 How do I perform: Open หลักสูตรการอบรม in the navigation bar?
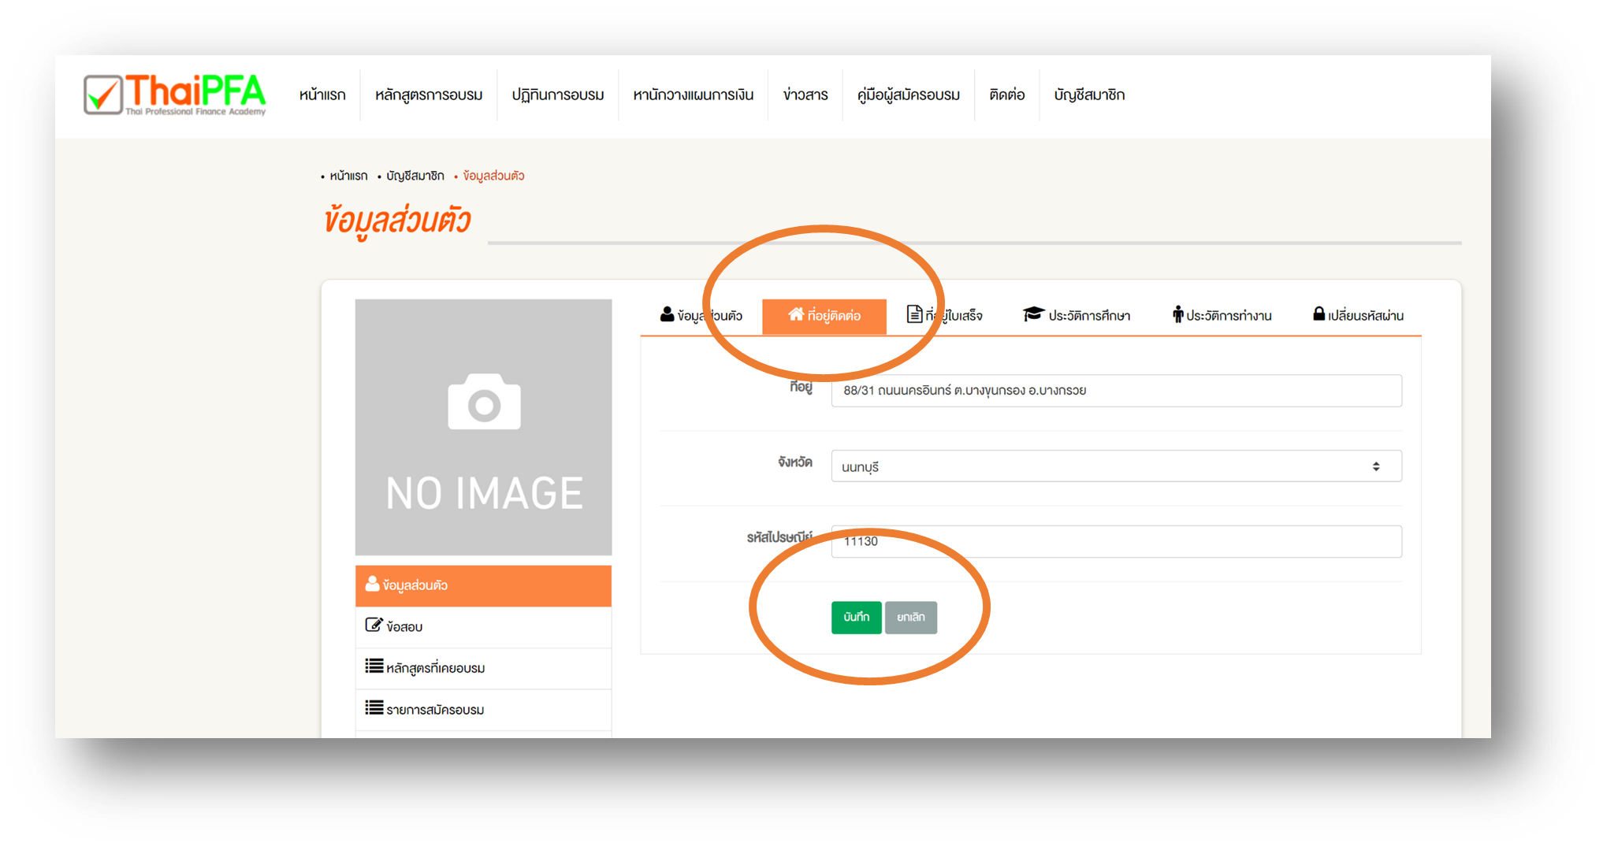pyautogui.click(x=429, y=95)
